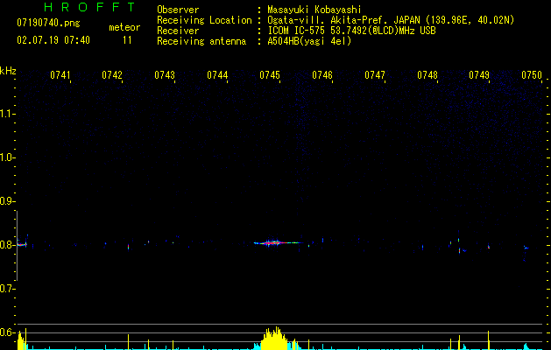The height and width of the screenshot is (350, 551).
Task: Click the bright meteor echo near 0745
Action: click(x=276, y=242)
